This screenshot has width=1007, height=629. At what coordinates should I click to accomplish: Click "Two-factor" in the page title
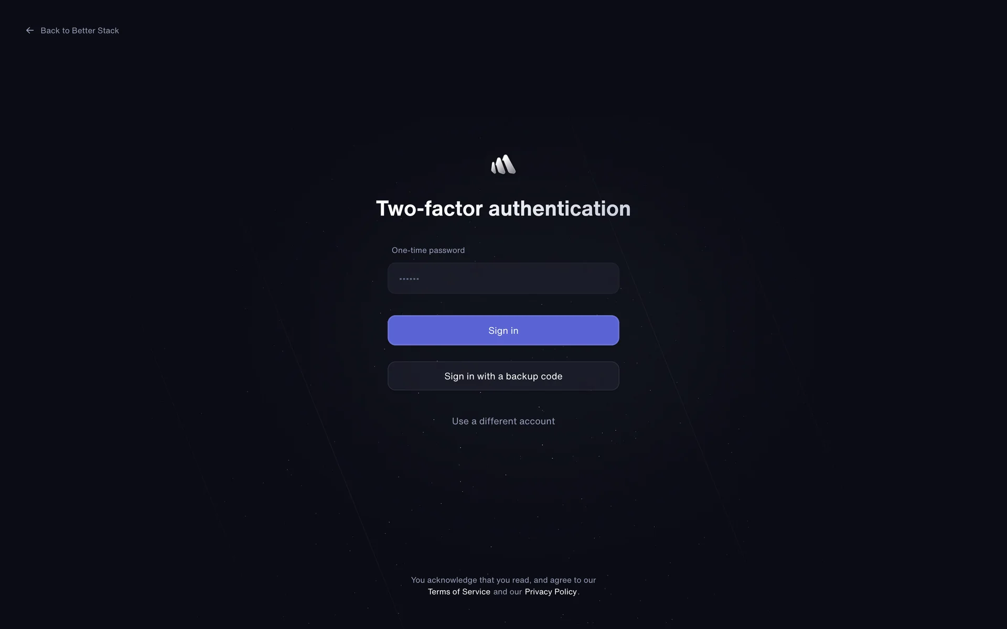point(429,209)
